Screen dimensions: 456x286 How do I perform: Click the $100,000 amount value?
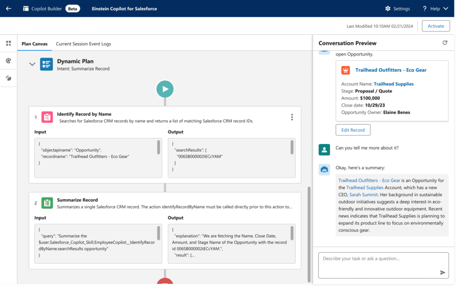pos(370,98)
